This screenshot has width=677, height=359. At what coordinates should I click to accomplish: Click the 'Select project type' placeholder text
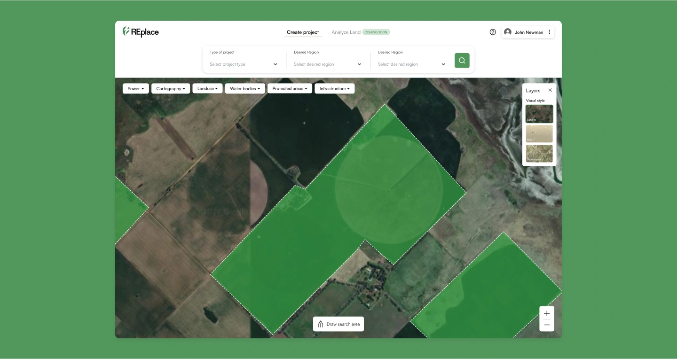(228, 64)
